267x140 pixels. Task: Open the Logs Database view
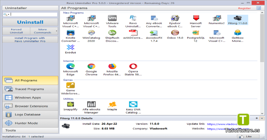point(30,114)
